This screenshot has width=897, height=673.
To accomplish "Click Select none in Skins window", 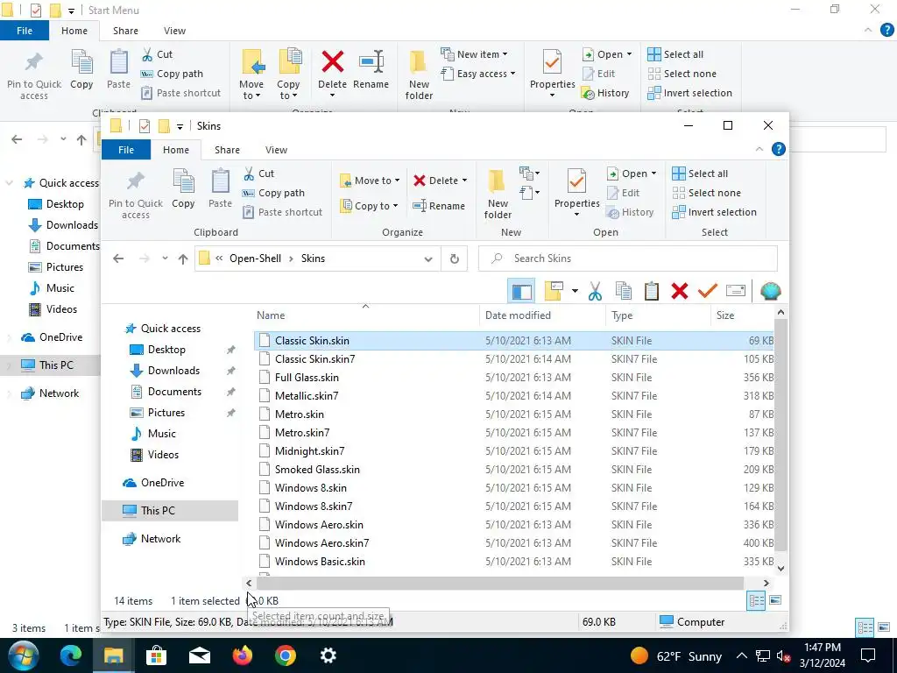I will (706, 193).
